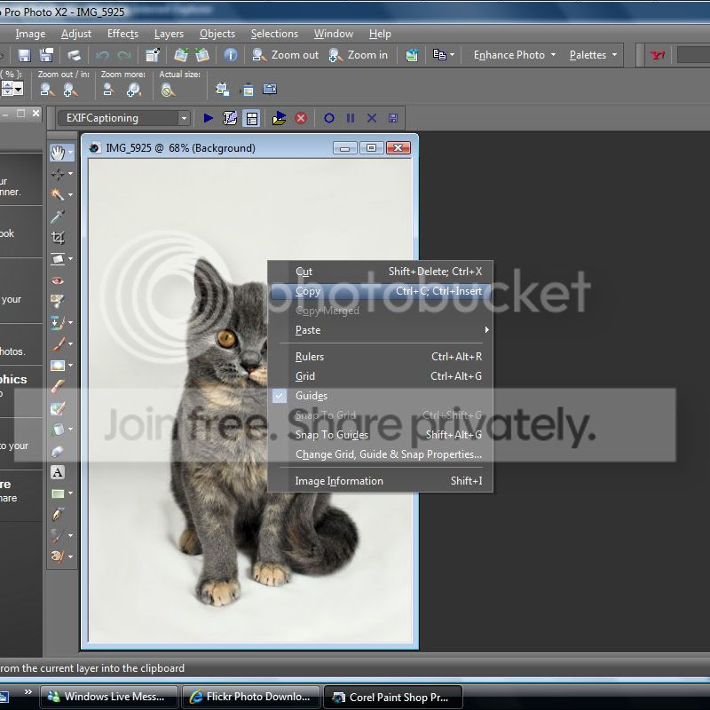This screenshot has height=710, width=710.
Task: Click the Zoom in toolbar button
Action: click(359, 55)
